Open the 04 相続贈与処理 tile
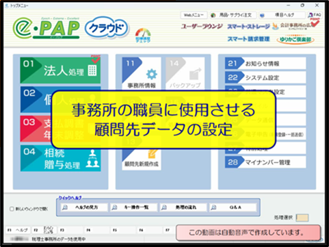329x247 pixels. click(60, 158)
